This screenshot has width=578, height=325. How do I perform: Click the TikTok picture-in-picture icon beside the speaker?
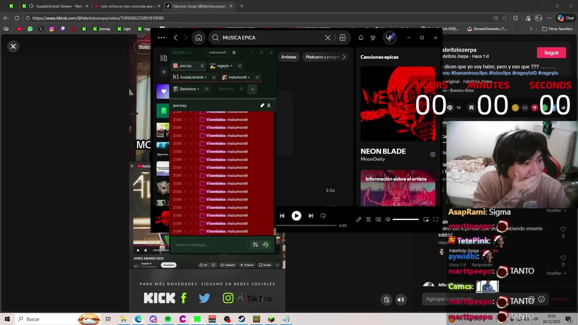[x=387, y=299]
